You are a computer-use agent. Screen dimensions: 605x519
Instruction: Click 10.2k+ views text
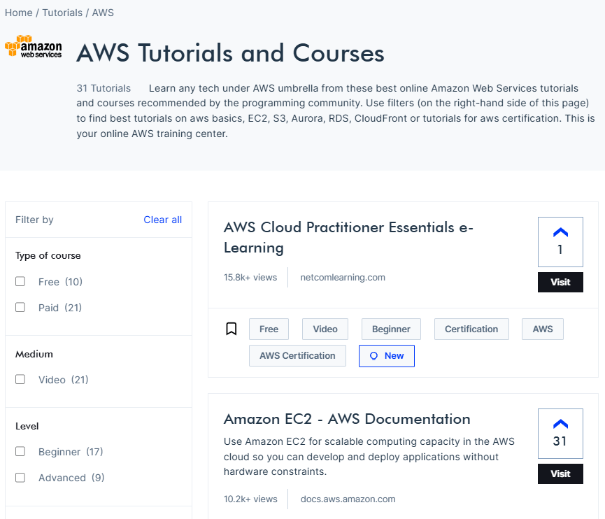point(250,499)
